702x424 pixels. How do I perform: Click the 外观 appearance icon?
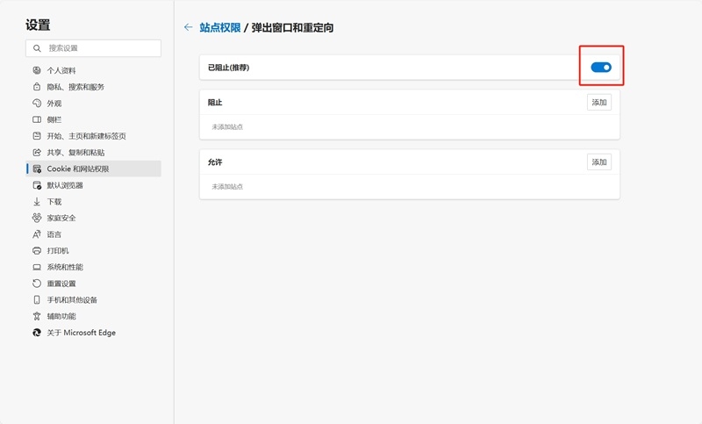(37, 103)
